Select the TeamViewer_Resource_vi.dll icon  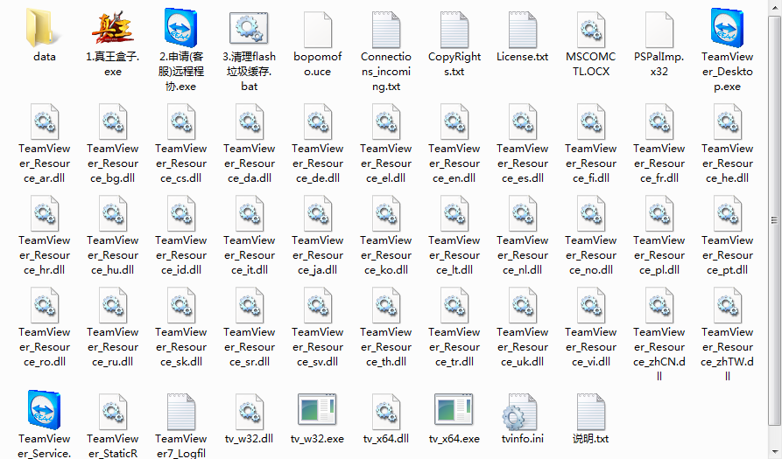tap(591, 304)
